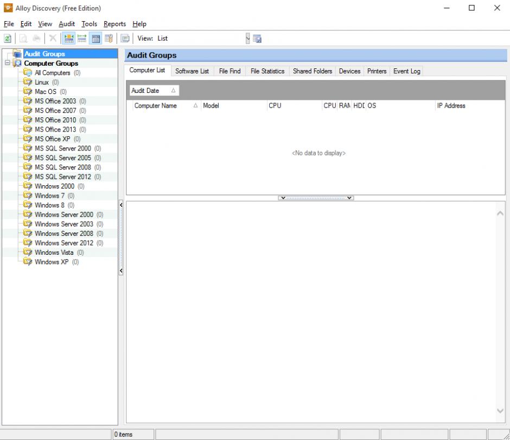Toggle the highlighted details pane toolbar icon
The image size is (510, 440).
pos(95,39)
